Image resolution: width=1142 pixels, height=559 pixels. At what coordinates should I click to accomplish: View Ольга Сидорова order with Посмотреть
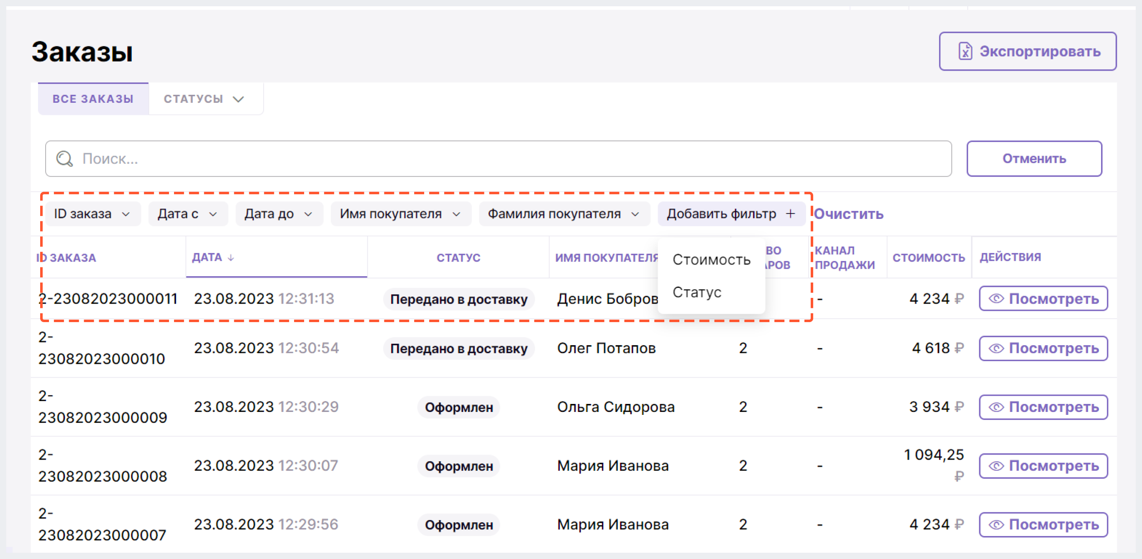click(x=1043, y=407)
